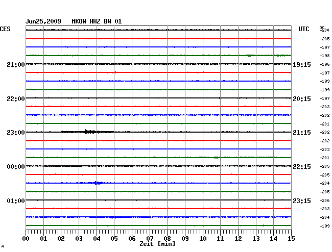Click the 00 minute axis tick label
This screenshot has width=332, height=252.
26,238
